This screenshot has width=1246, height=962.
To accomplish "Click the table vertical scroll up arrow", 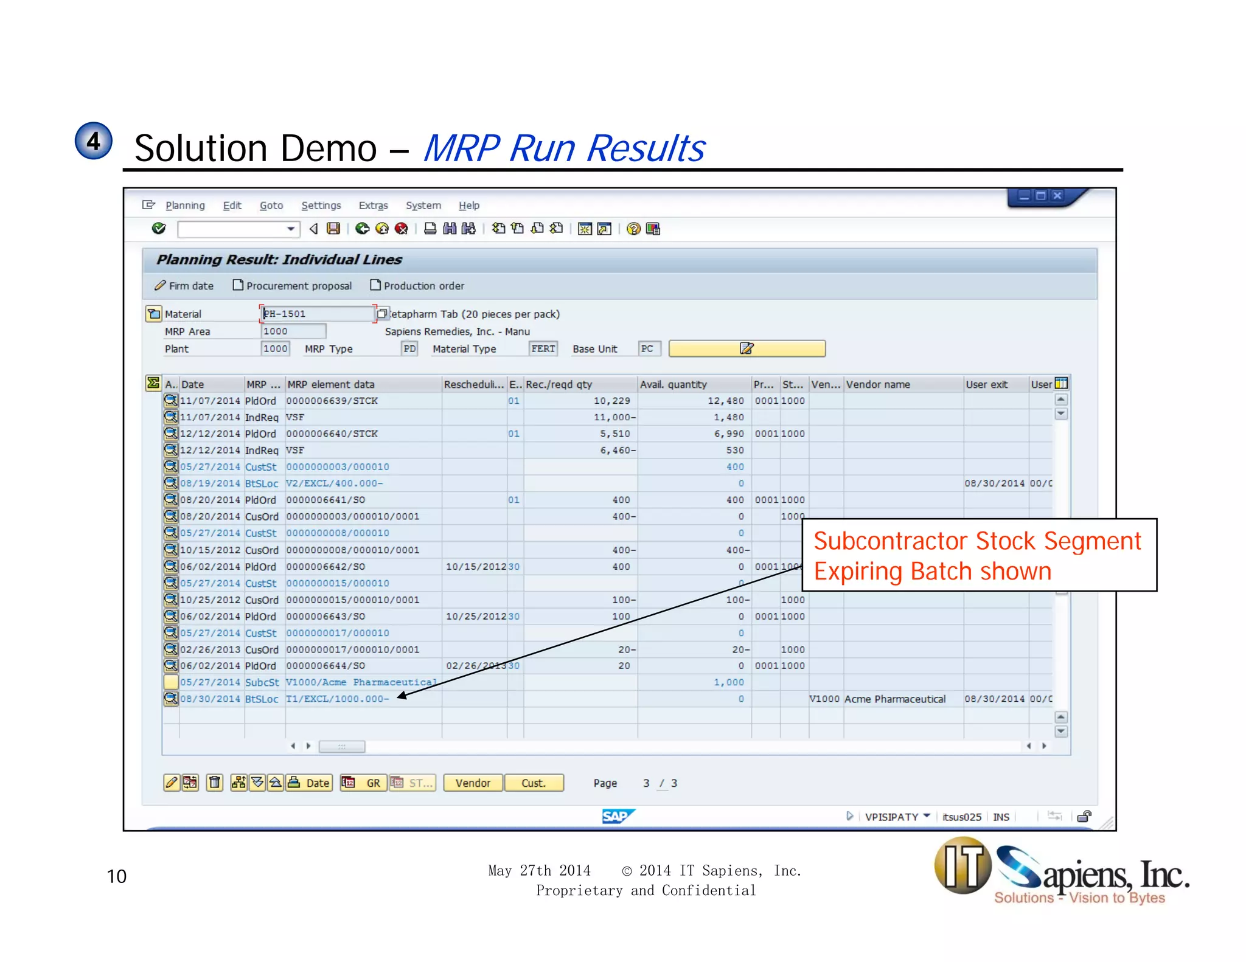I will 1061,400.
